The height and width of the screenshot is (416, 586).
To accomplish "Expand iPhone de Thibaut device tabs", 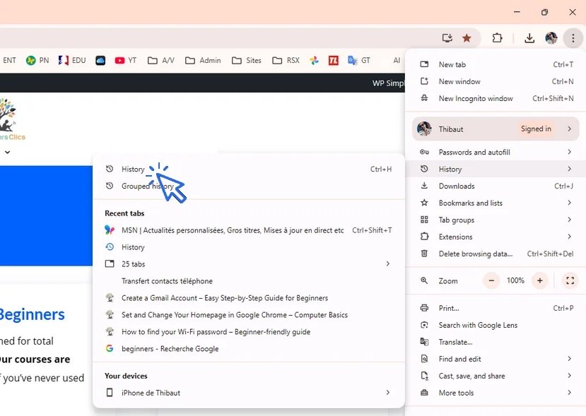I will click(247, 393).
